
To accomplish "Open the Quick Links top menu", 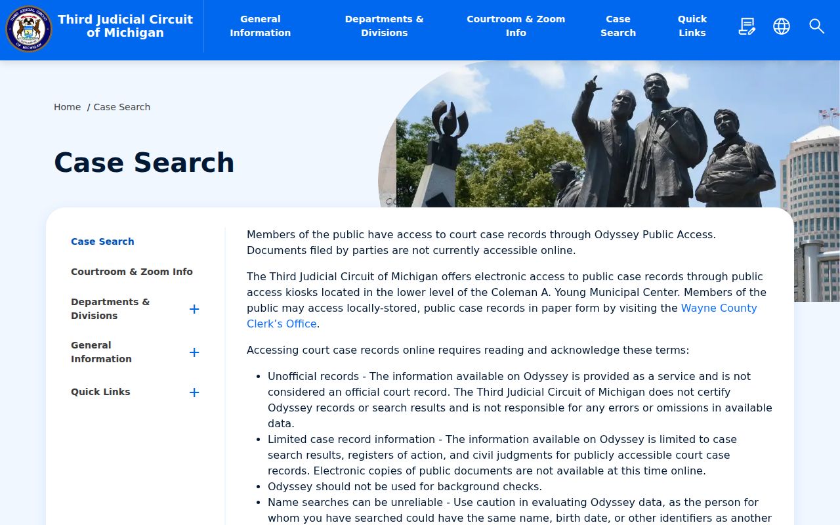I will pyautogui.click(x=692, y=26).
